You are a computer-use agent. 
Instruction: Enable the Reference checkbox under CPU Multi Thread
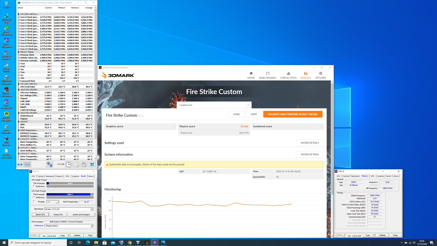(x=34, y=197)
